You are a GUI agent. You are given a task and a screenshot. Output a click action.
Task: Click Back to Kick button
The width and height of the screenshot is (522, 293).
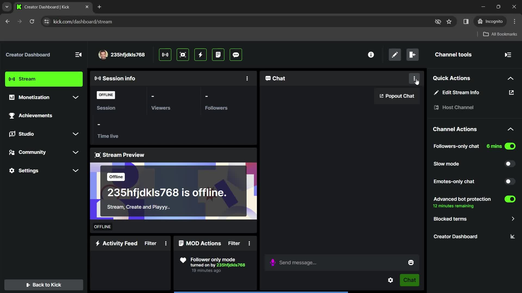point(44,284)
